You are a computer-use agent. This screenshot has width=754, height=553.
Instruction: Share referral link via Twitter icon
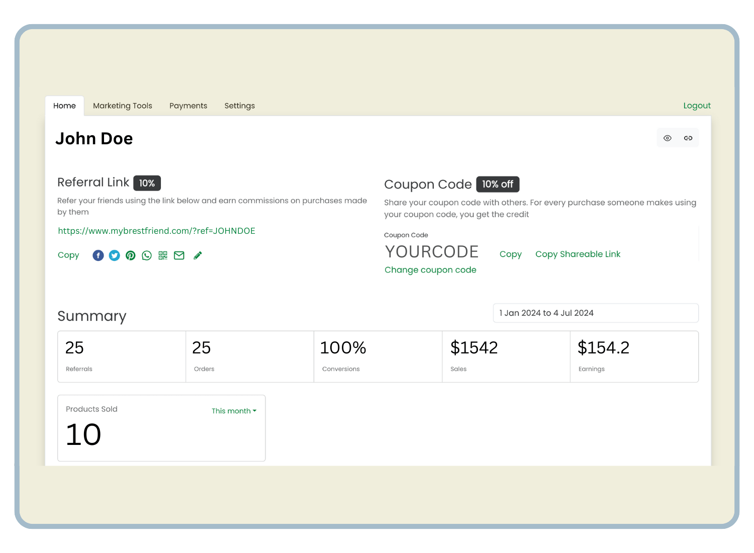tap(115, 255)
